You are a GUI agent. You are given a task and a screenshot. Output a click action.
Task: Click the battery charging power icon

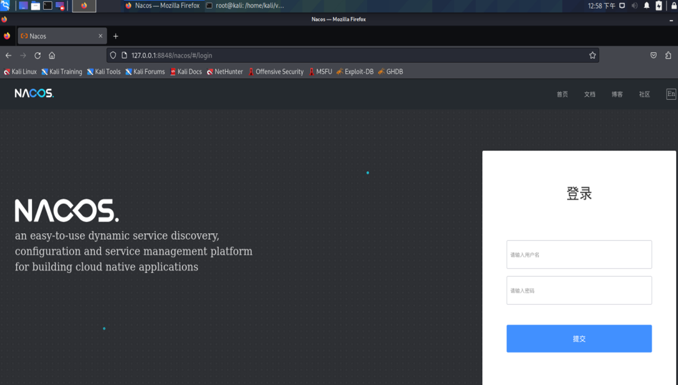point(658,6)
